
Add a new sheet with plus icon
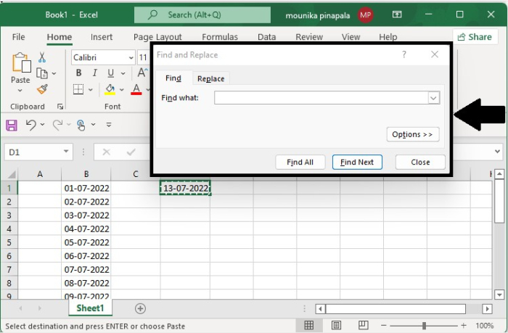coord(140,308)
